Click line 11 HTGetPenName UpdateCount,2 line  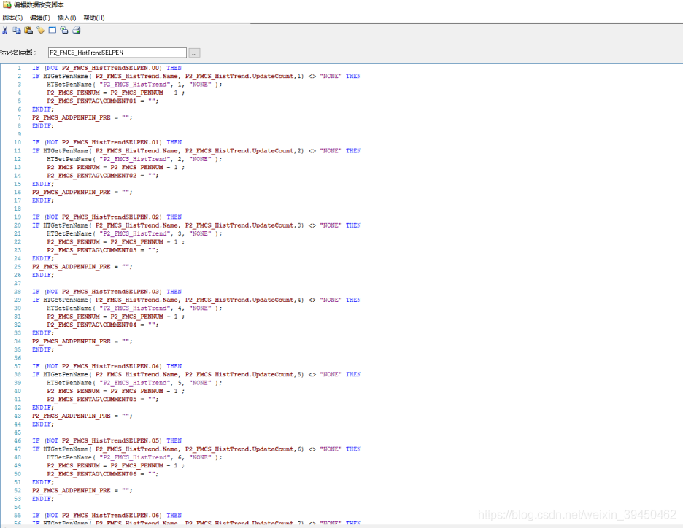tap(196, 151)
